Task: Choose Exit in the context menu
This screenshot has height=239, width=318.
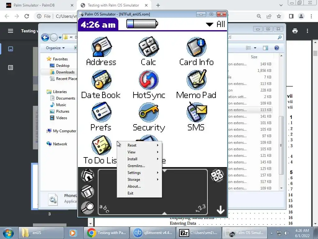Action: [x=139, y=193]
